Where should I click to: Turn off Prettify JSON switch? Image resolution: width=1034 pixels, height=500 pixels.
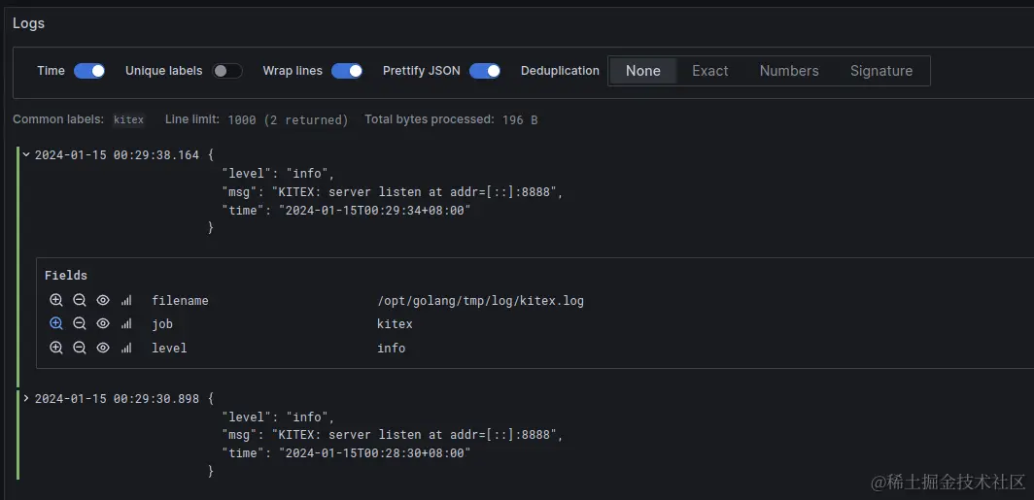click(x=485, y=71)
